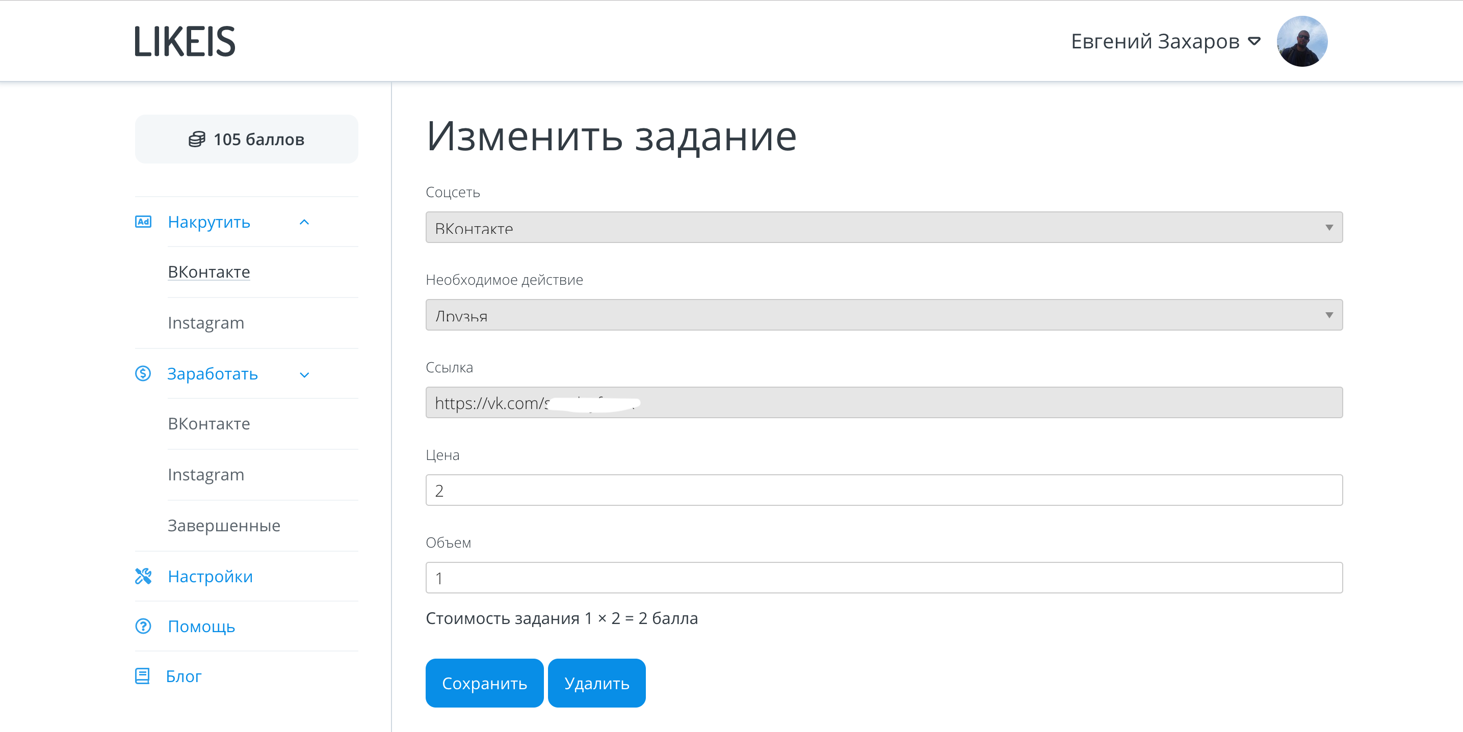Click into the Цена input field
This screenshot has height=732, width=1463.
pos(884,490)
